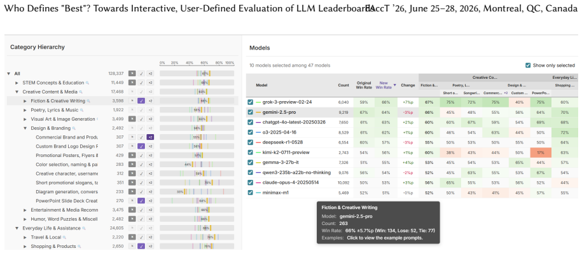Click magnifier icon beside Everyday Life & Assistance

pyautogui.click(x=84, y=228)
